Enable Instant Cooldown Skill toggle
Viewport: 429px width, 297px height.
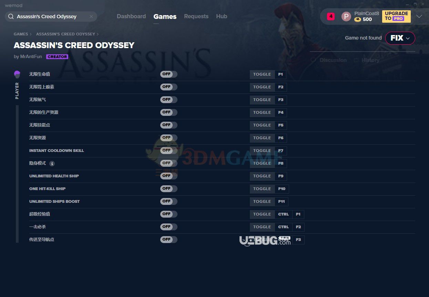click(168, 151)
